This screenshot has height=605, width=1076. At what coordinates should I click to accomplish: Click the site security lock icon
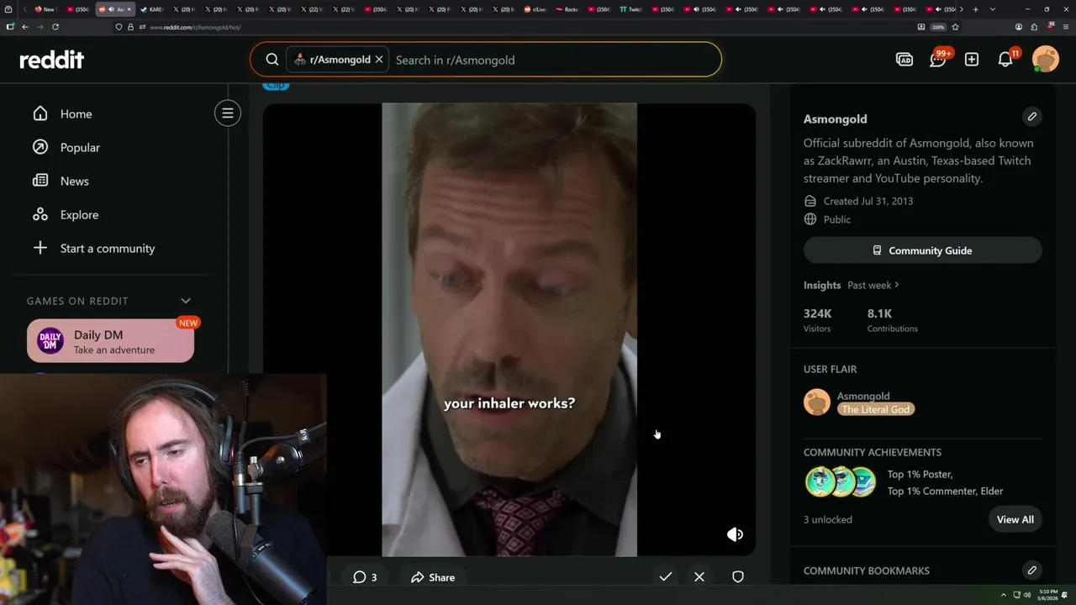click(x=129, y=27)
